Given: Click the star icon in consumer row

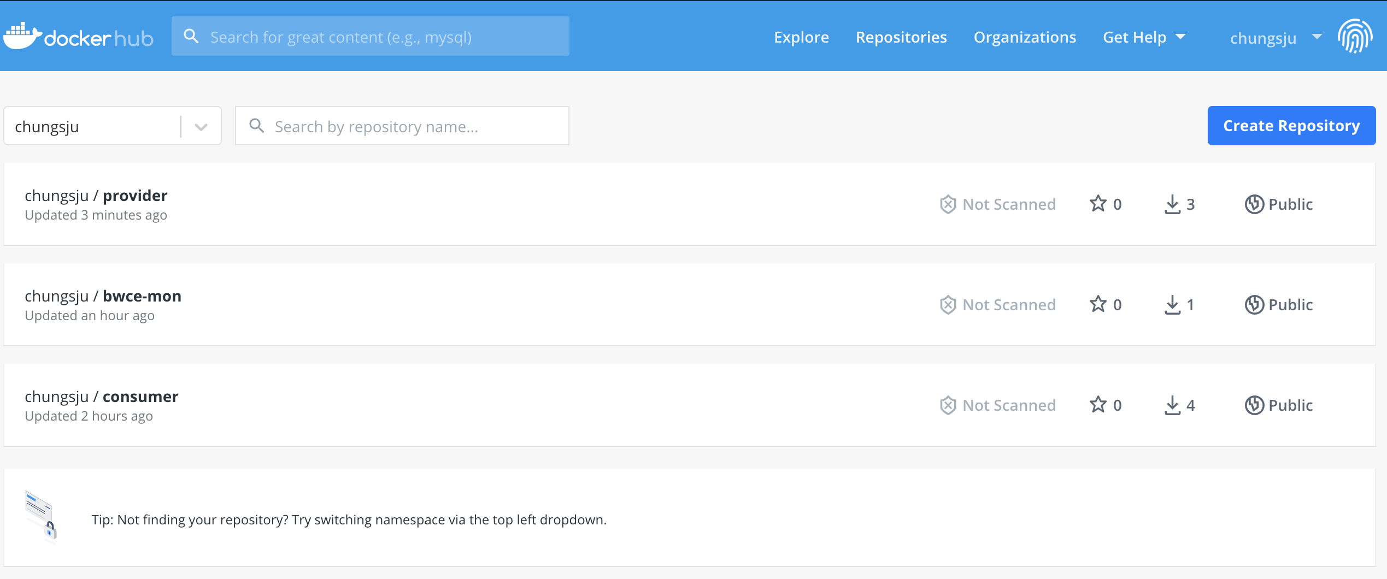Looking at the screenshot, I should pyautogui.click(x=1098, y=404).
